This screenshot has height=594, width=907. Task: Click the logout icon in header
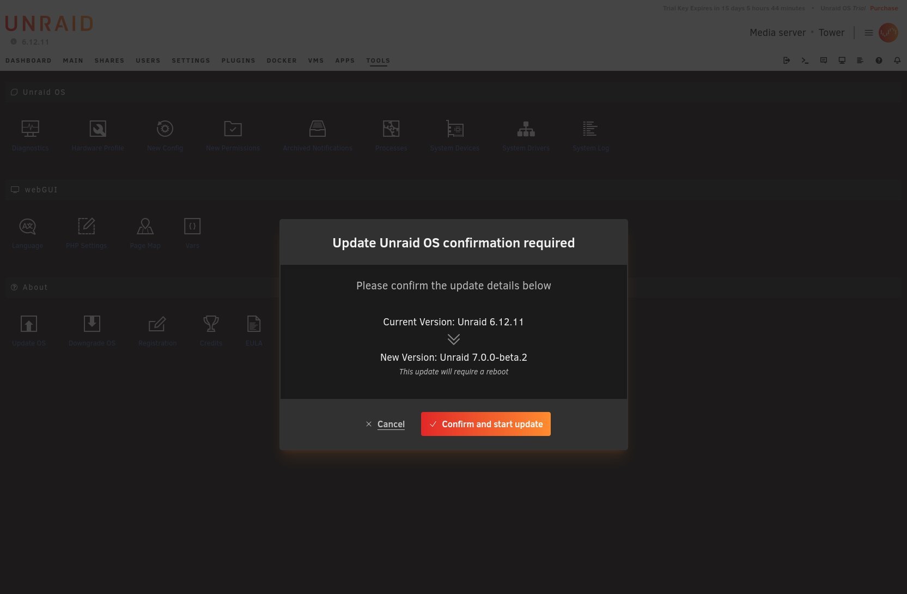pyautogui.click(x=787, y=60)
